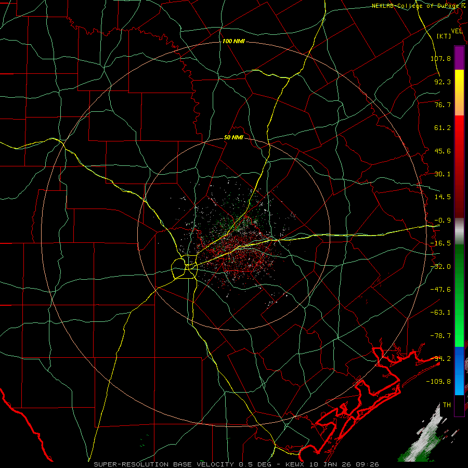This screenshot has width=468, height=468.
Task: Click the "TH" label beside the color bar
Action: 447,405
